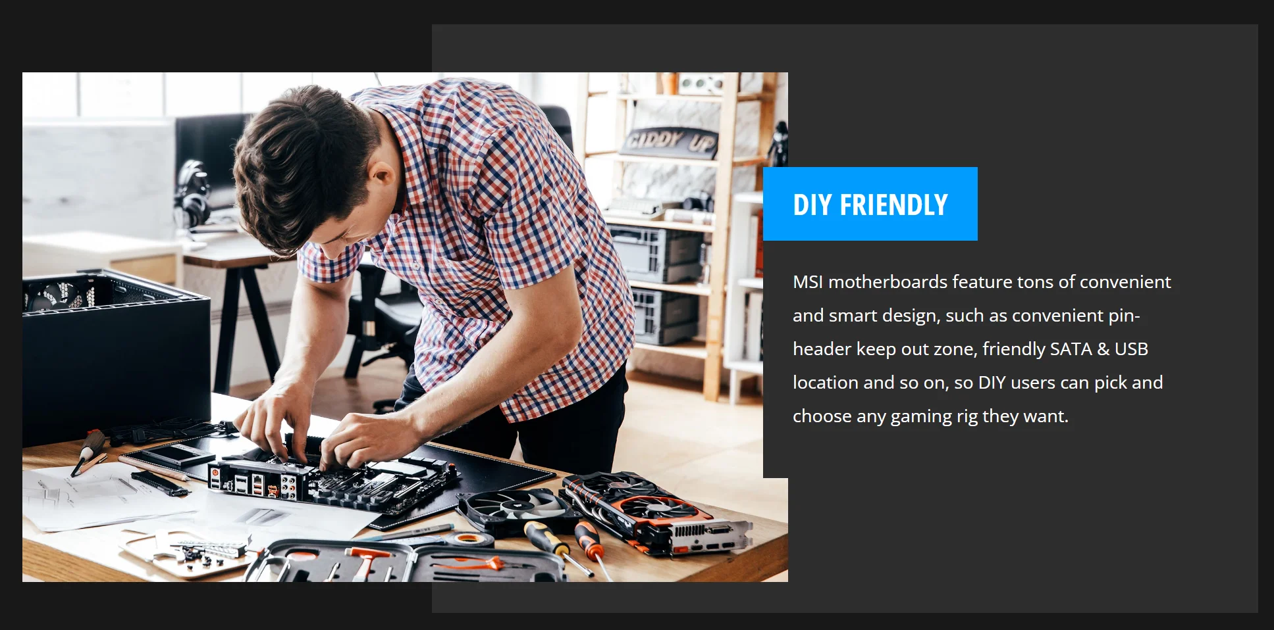Select the black case fan on table

click(512, 511)
